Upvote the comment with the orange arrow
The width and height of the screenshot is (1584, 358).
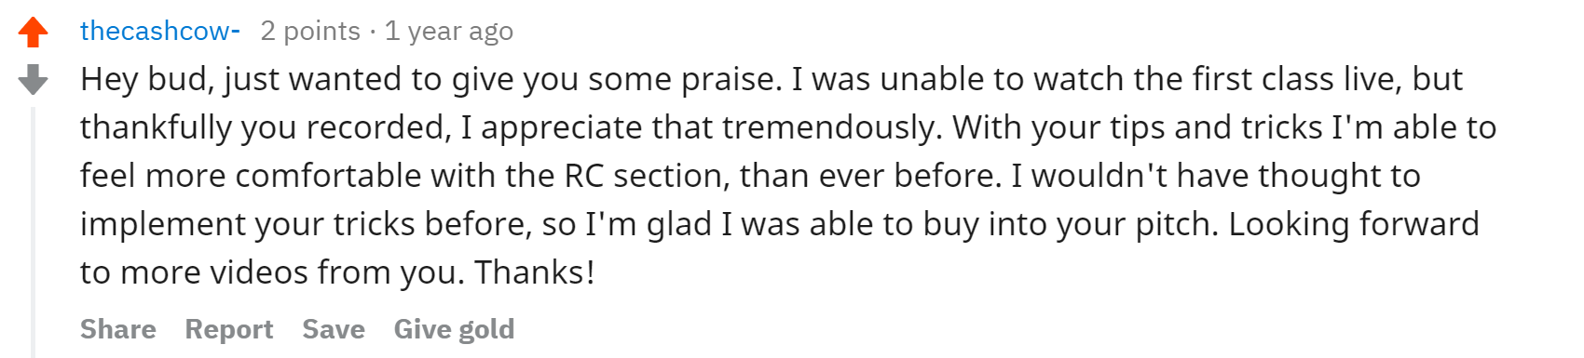tap(33, 32)
